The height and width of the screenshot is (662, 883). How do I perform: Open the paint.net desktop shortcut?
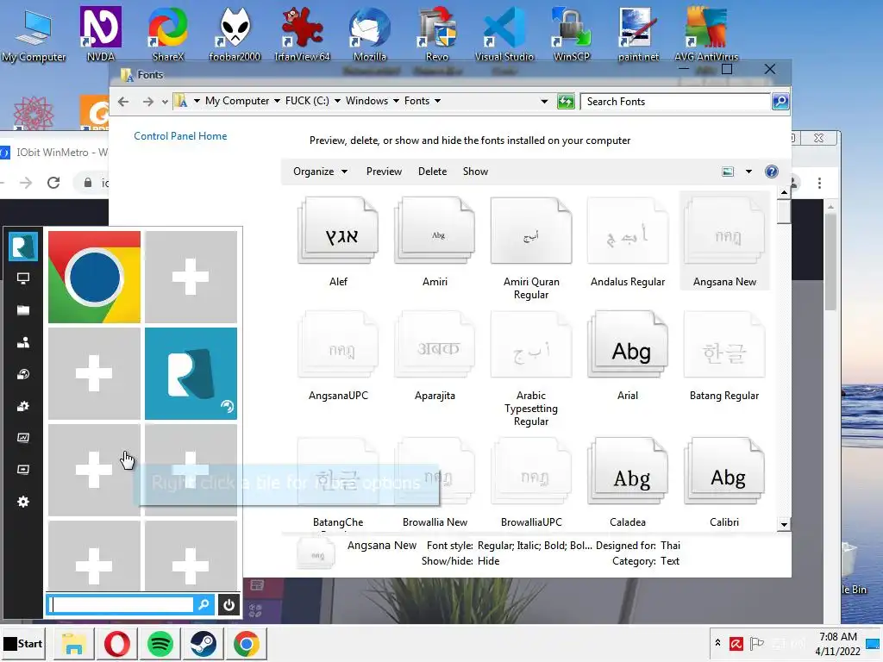(638, 34)
